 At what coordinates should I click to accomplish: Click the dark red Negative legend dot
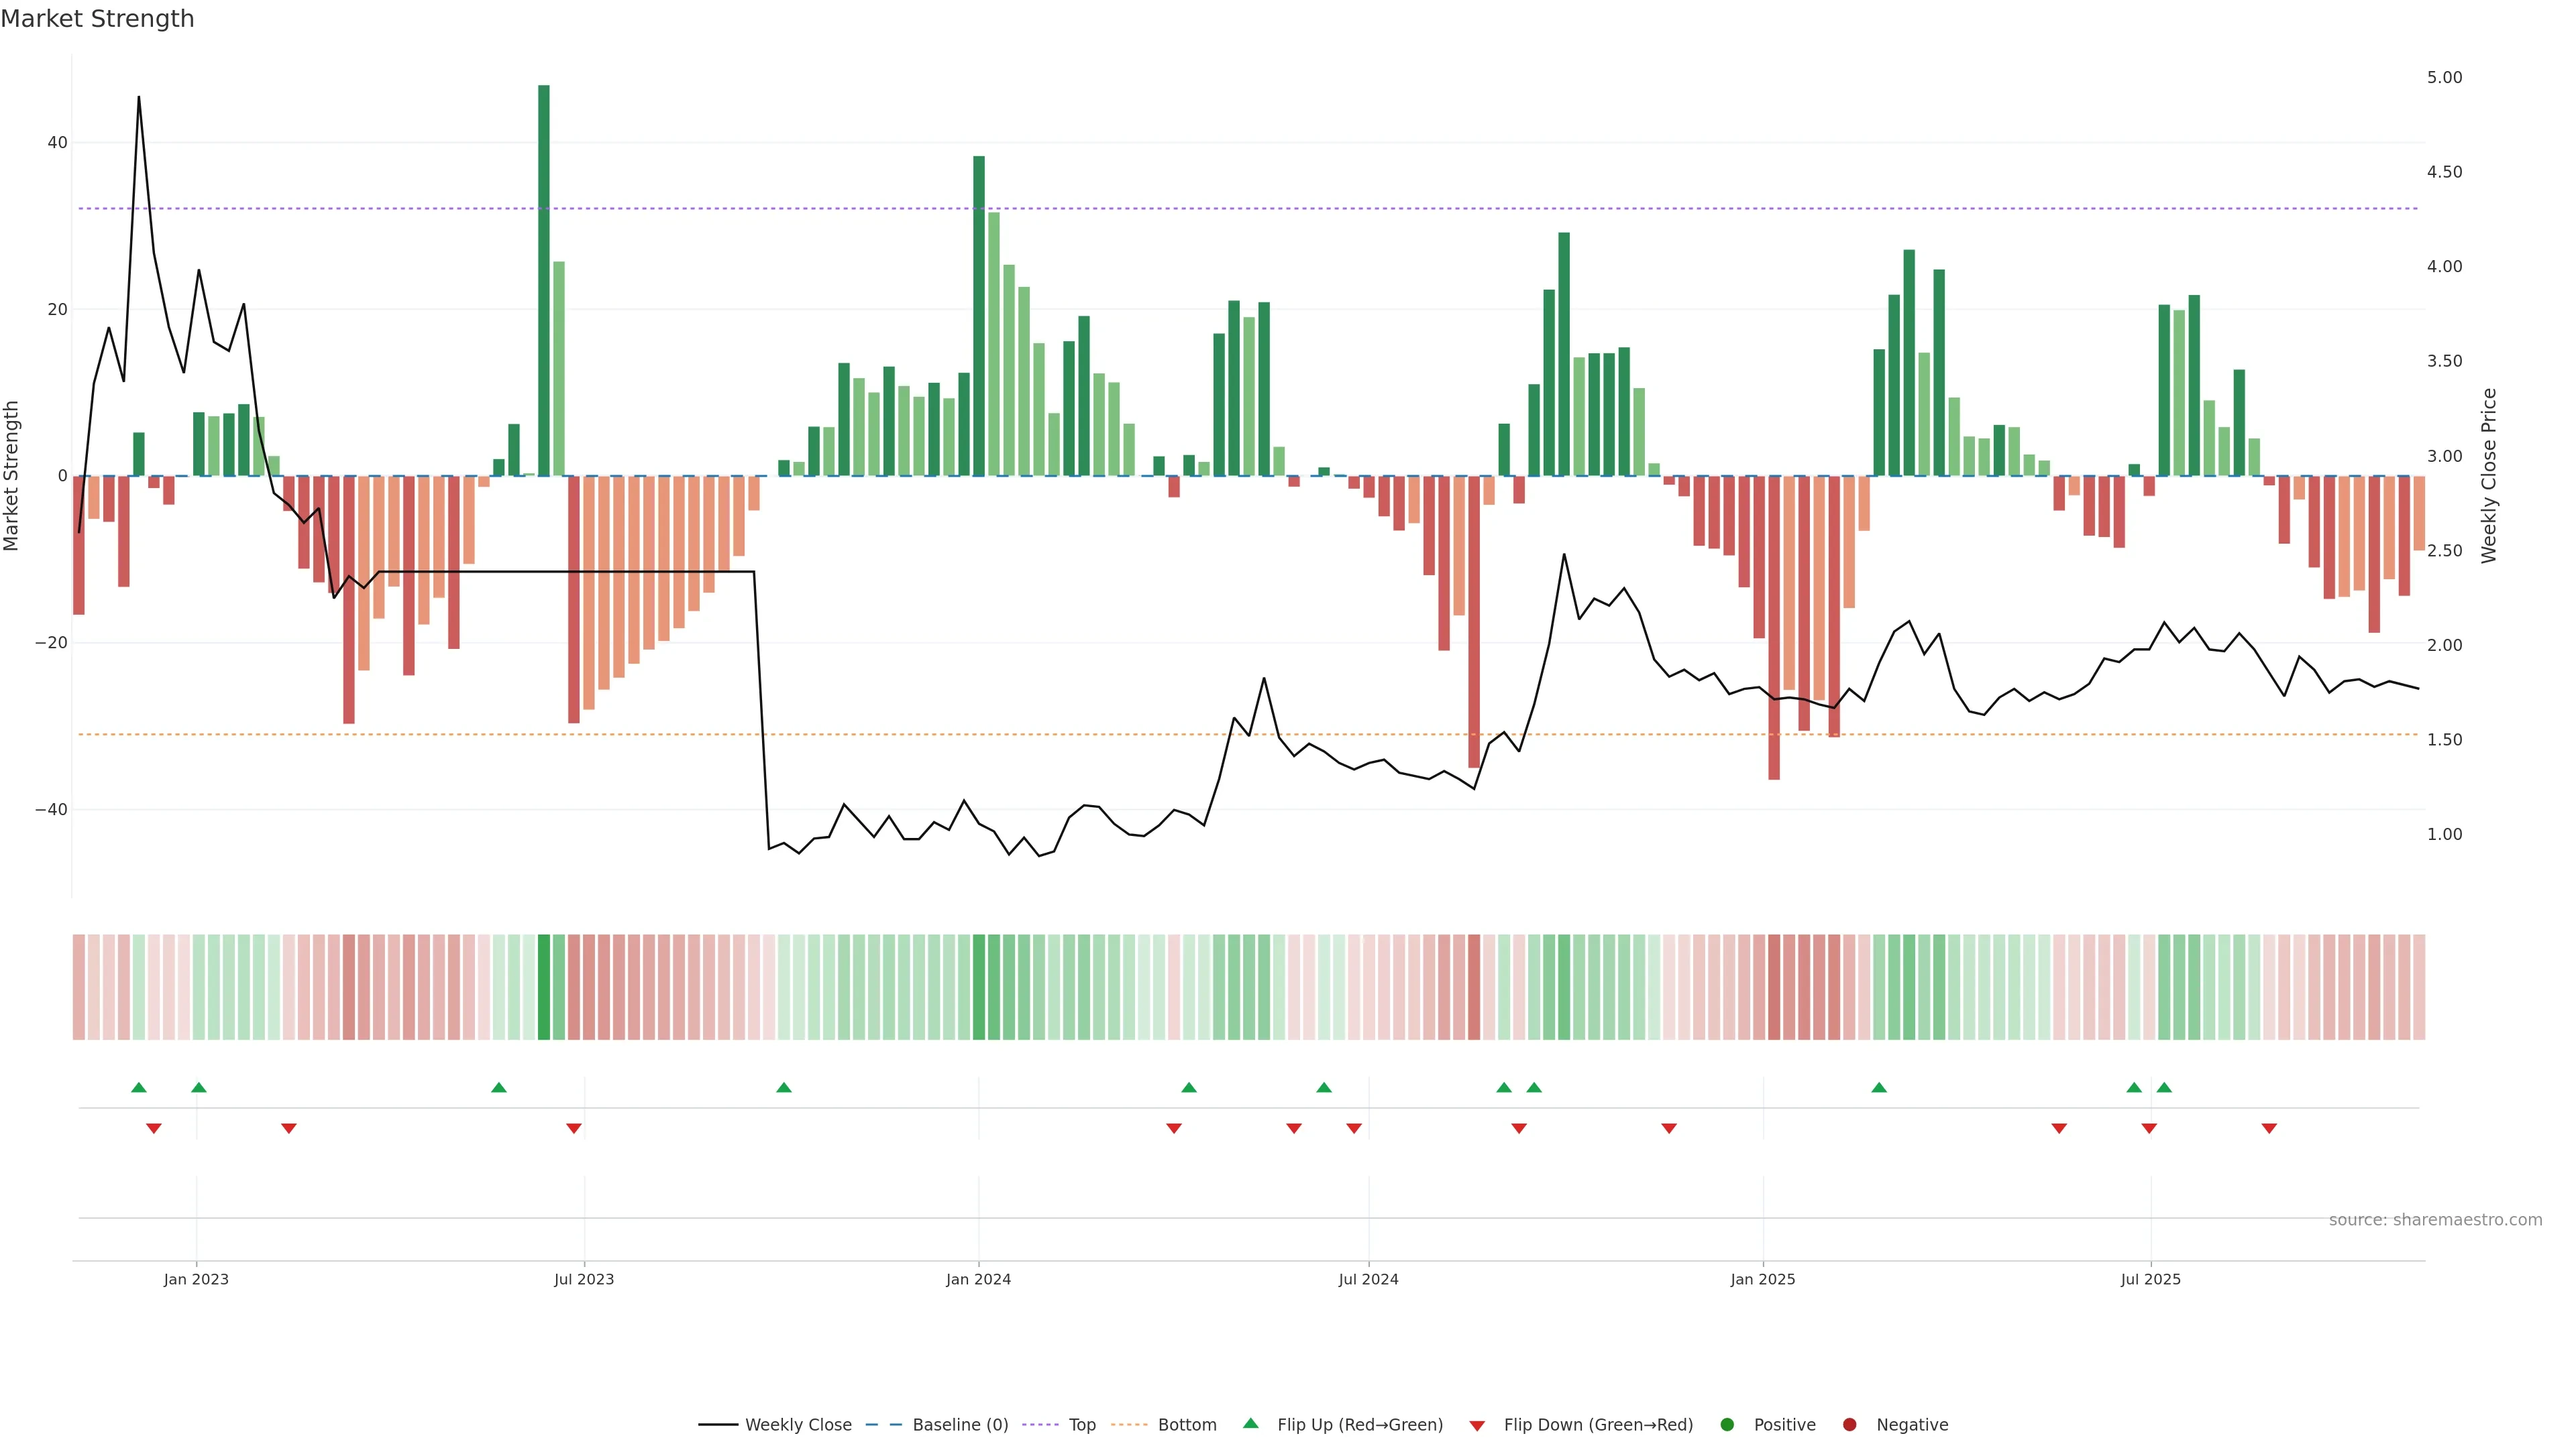(1849, 1425)
